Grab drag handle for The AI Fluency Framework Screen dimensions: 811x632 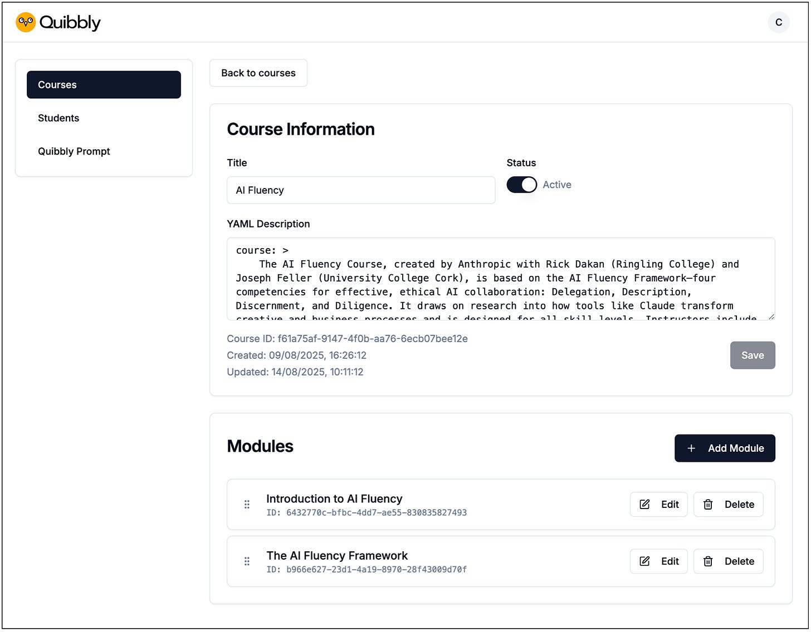coord(247,561)
